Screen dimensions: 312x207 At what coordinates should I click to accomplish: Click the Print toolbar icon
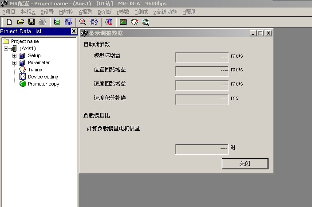tap(42, 22)
